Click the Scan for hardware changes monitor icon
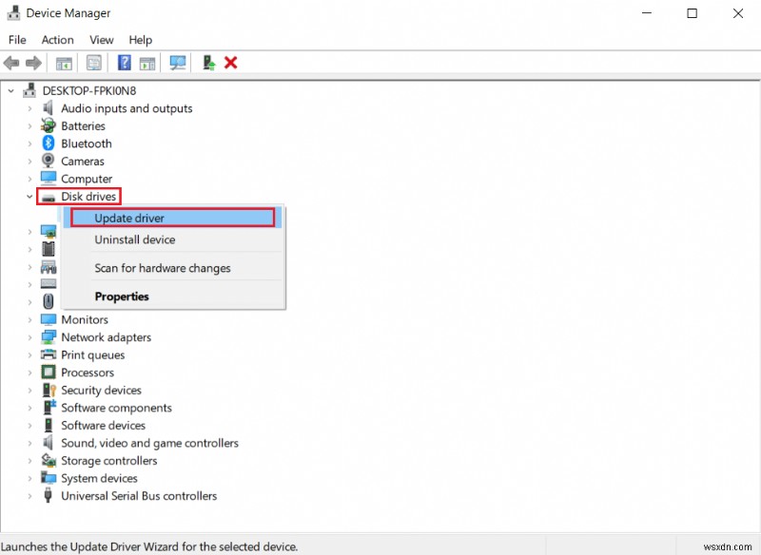Viewport: 761px width, 555px height. [x=178, y=63]
